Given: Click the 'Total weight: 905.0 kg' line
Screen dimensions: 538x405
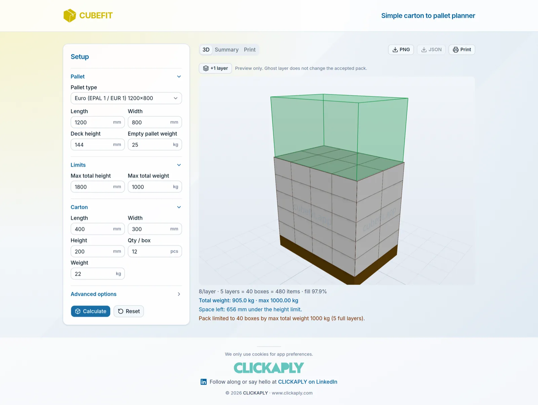Looking at the screenshot, I should tap(248, 300).
